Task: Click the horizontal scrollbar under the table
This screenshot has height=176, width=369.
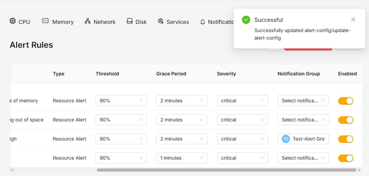Action: coord(226,170)
